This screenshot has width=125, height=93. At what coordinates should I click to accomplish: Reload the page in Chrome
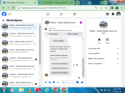[x=13, y=8]
